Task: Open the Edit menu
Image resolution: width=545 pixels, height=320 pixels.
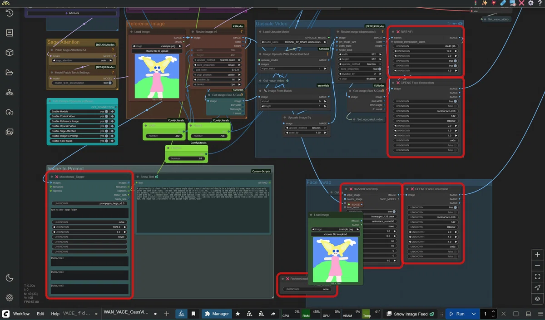Action: (40, 314)
